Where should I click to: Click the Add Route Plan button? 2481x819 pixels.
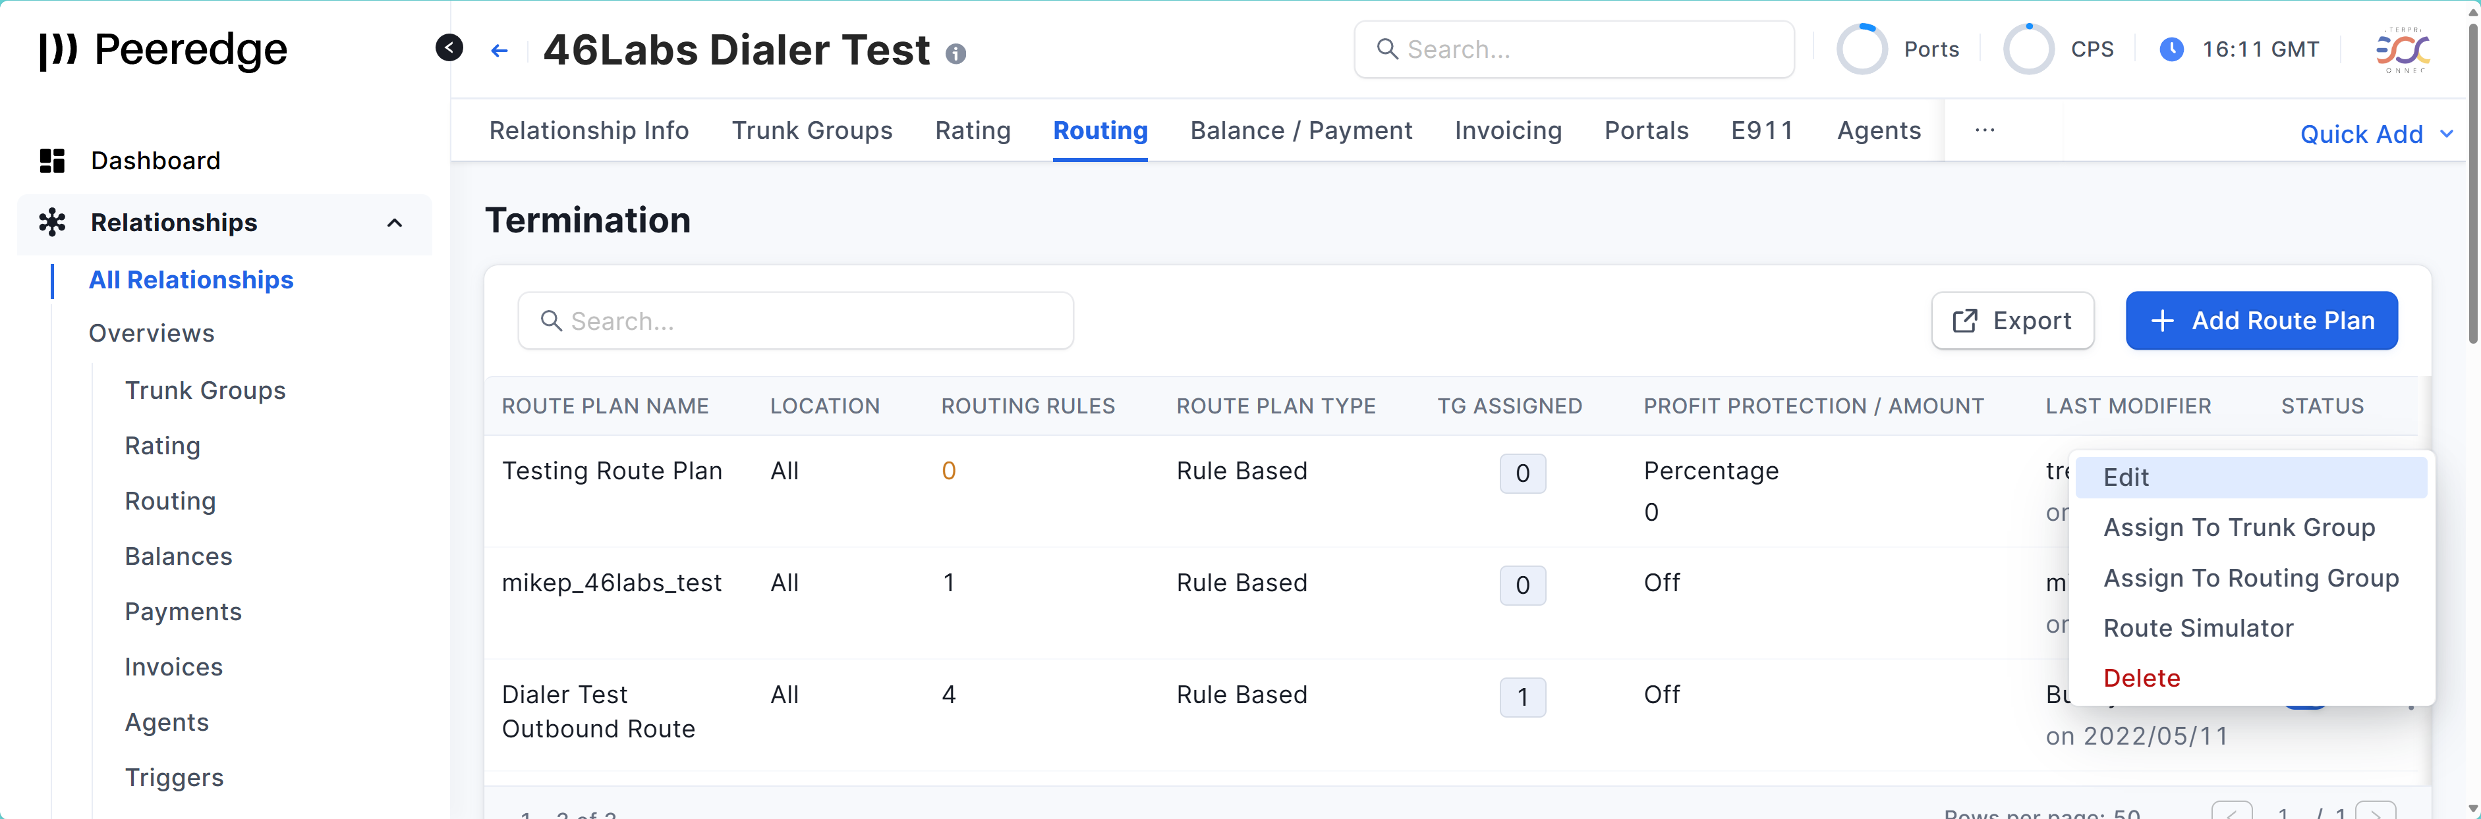pos(2260,321)
